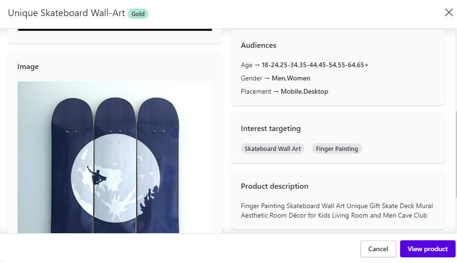Image resolution: width=457 pixels, height=263 pixels.
Task: Select the Finger Painting interest tag
Action: [337, 149]
